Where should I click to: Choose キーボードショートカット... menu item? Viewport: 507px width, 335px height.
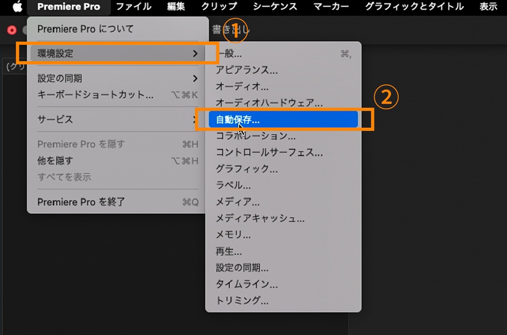(x=118, y=95)
